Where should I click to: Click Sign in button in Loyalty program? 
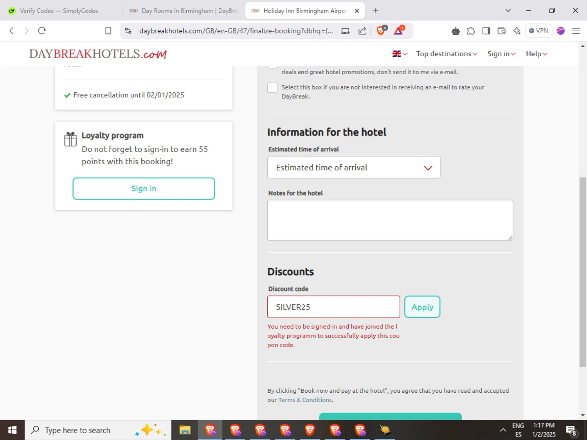144,189
